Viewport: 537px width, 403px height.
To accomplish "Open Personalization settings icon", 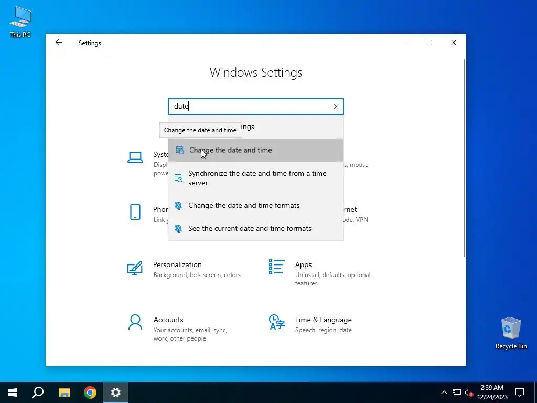I will click(x=135, y=268).
